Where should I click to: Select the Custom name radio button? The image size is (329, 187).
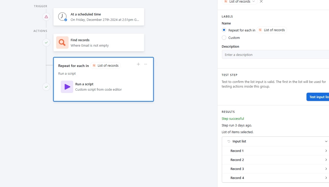(x=224, y=38)
